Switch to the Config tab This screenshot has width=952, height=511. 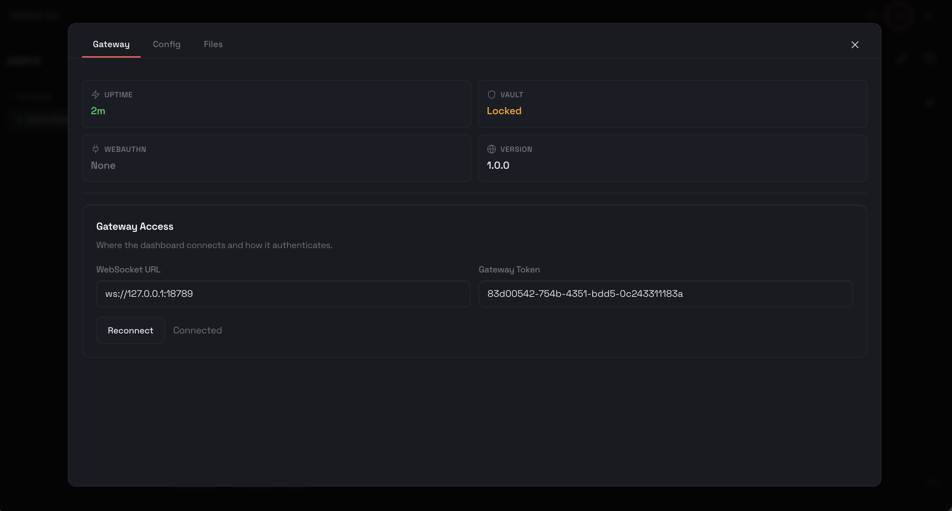click(166, 44)
